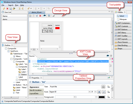
Task: Select the checked Button node in Outline
Action: (23, 74)
